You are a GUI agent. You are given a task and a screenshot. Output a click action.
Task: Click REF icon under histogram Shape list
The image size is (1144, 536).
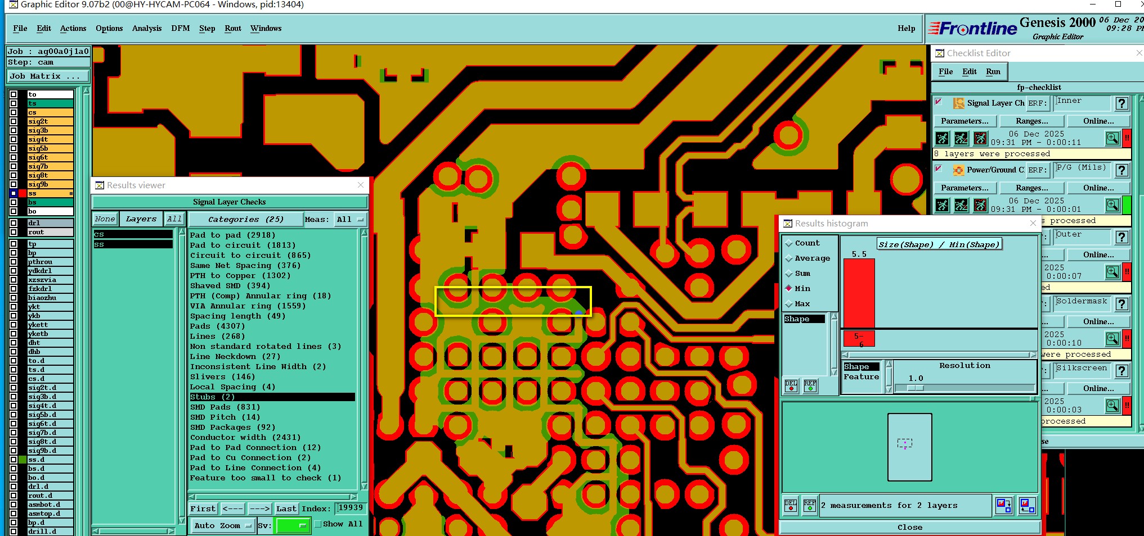[810, 386]
